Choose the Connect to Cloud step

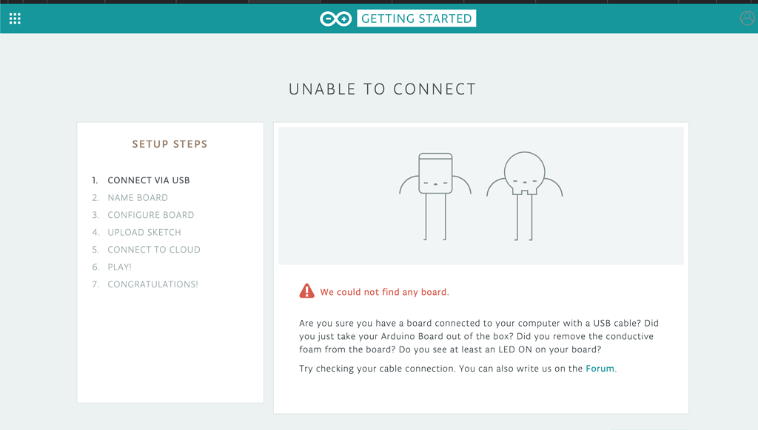(154, 250)
